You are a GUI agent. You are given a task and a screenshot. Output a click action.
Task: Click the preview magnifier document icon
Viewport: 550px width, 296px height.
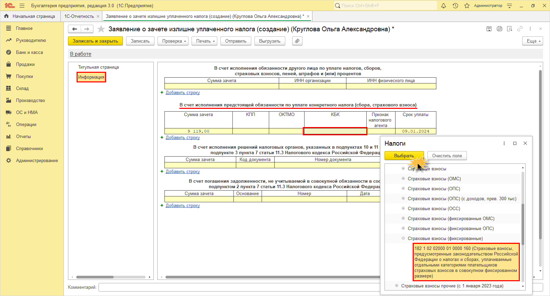click(509, 29)
